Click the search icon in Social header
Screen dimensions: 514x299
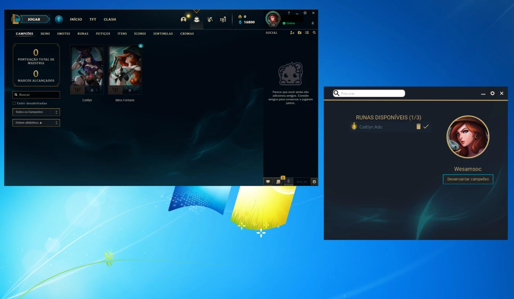click(x=314, y=33)
